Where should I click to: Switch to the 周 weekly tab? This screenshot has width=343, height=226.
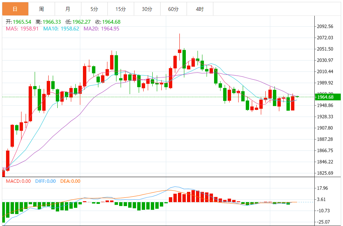point(41,9)
